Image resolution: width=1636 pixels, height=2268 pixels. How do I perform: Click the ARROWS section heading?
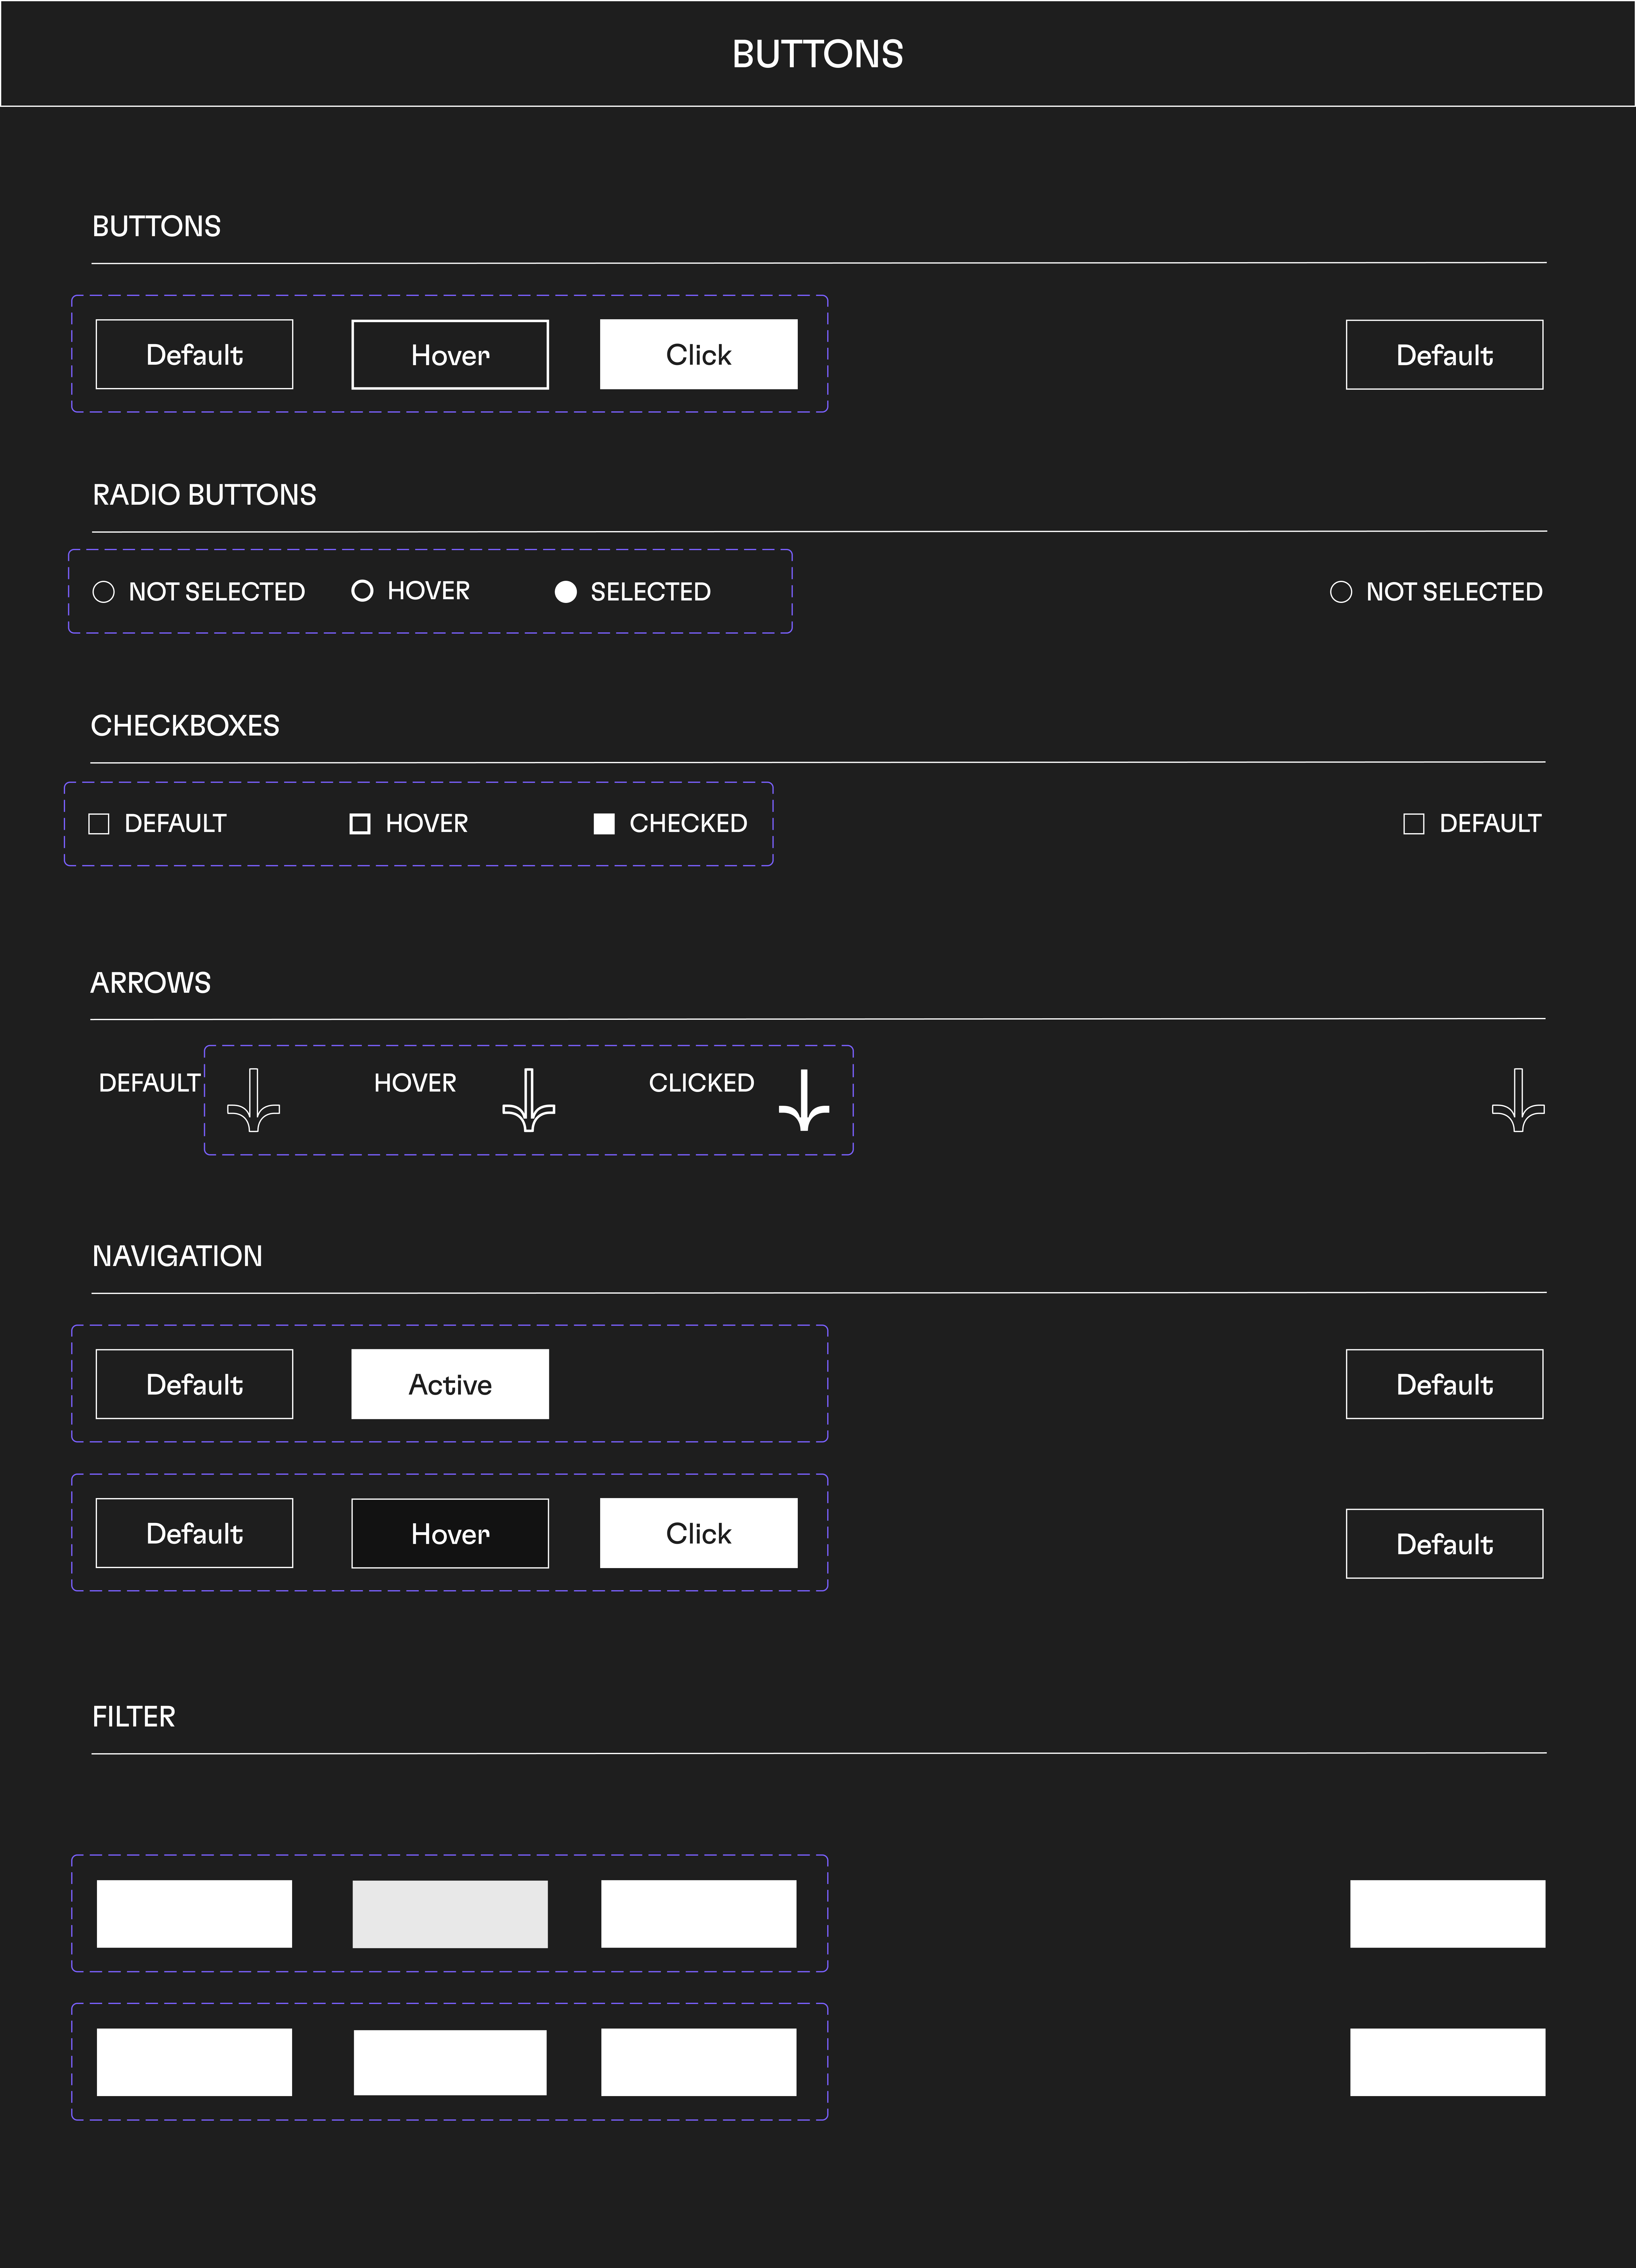click(x=151, y=983)
